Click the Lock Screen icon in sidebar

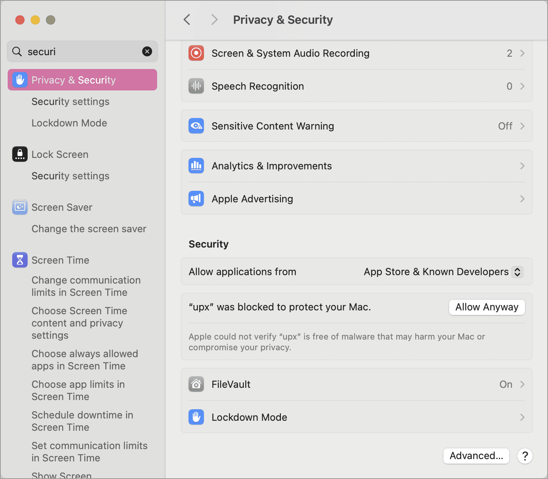tap(20, 154)
